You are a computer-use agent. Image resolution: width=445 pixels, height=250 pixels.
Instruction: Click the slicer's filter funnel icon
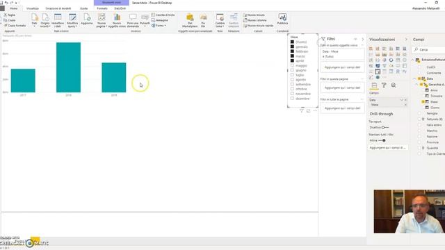point(301,111)
